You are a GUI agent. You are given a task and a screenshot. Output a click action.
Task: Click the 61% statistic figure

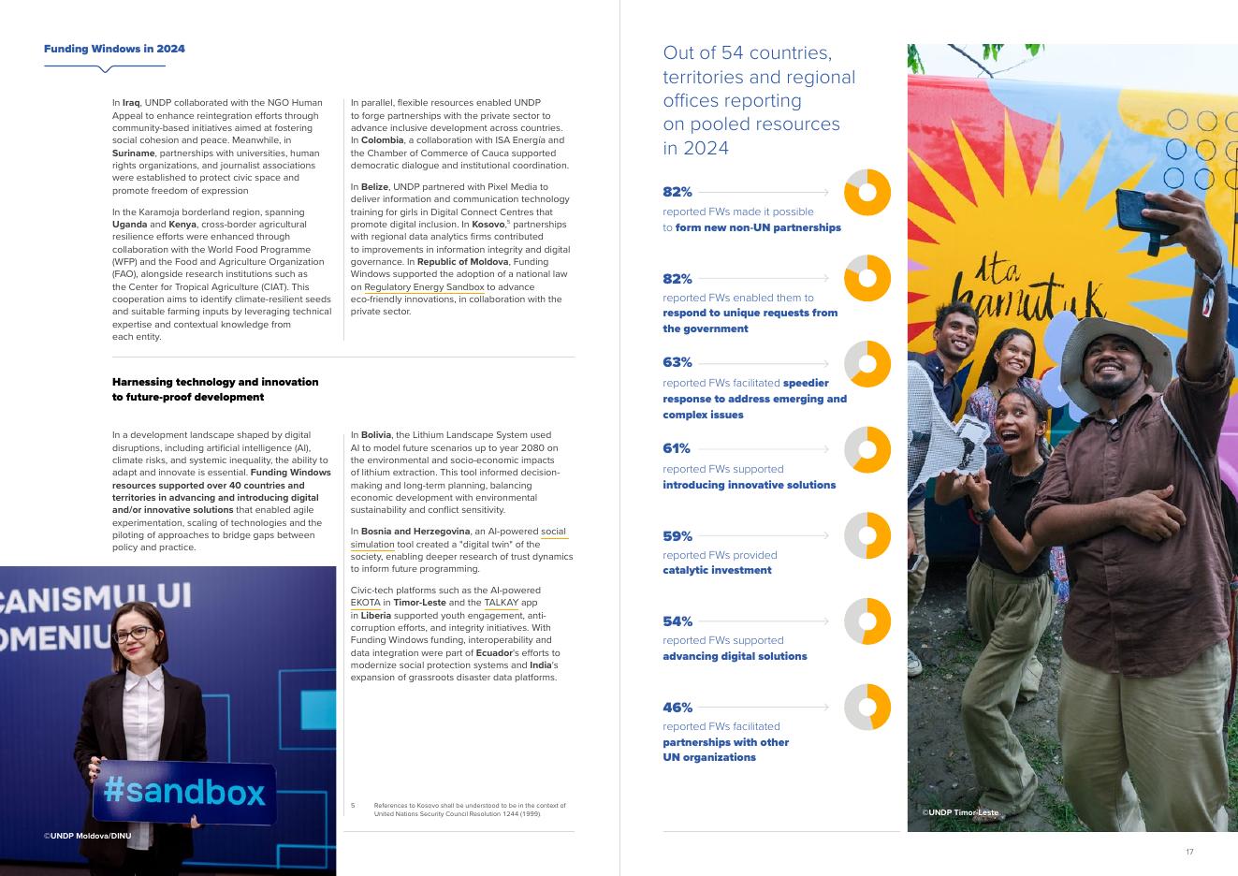(677, 448)
